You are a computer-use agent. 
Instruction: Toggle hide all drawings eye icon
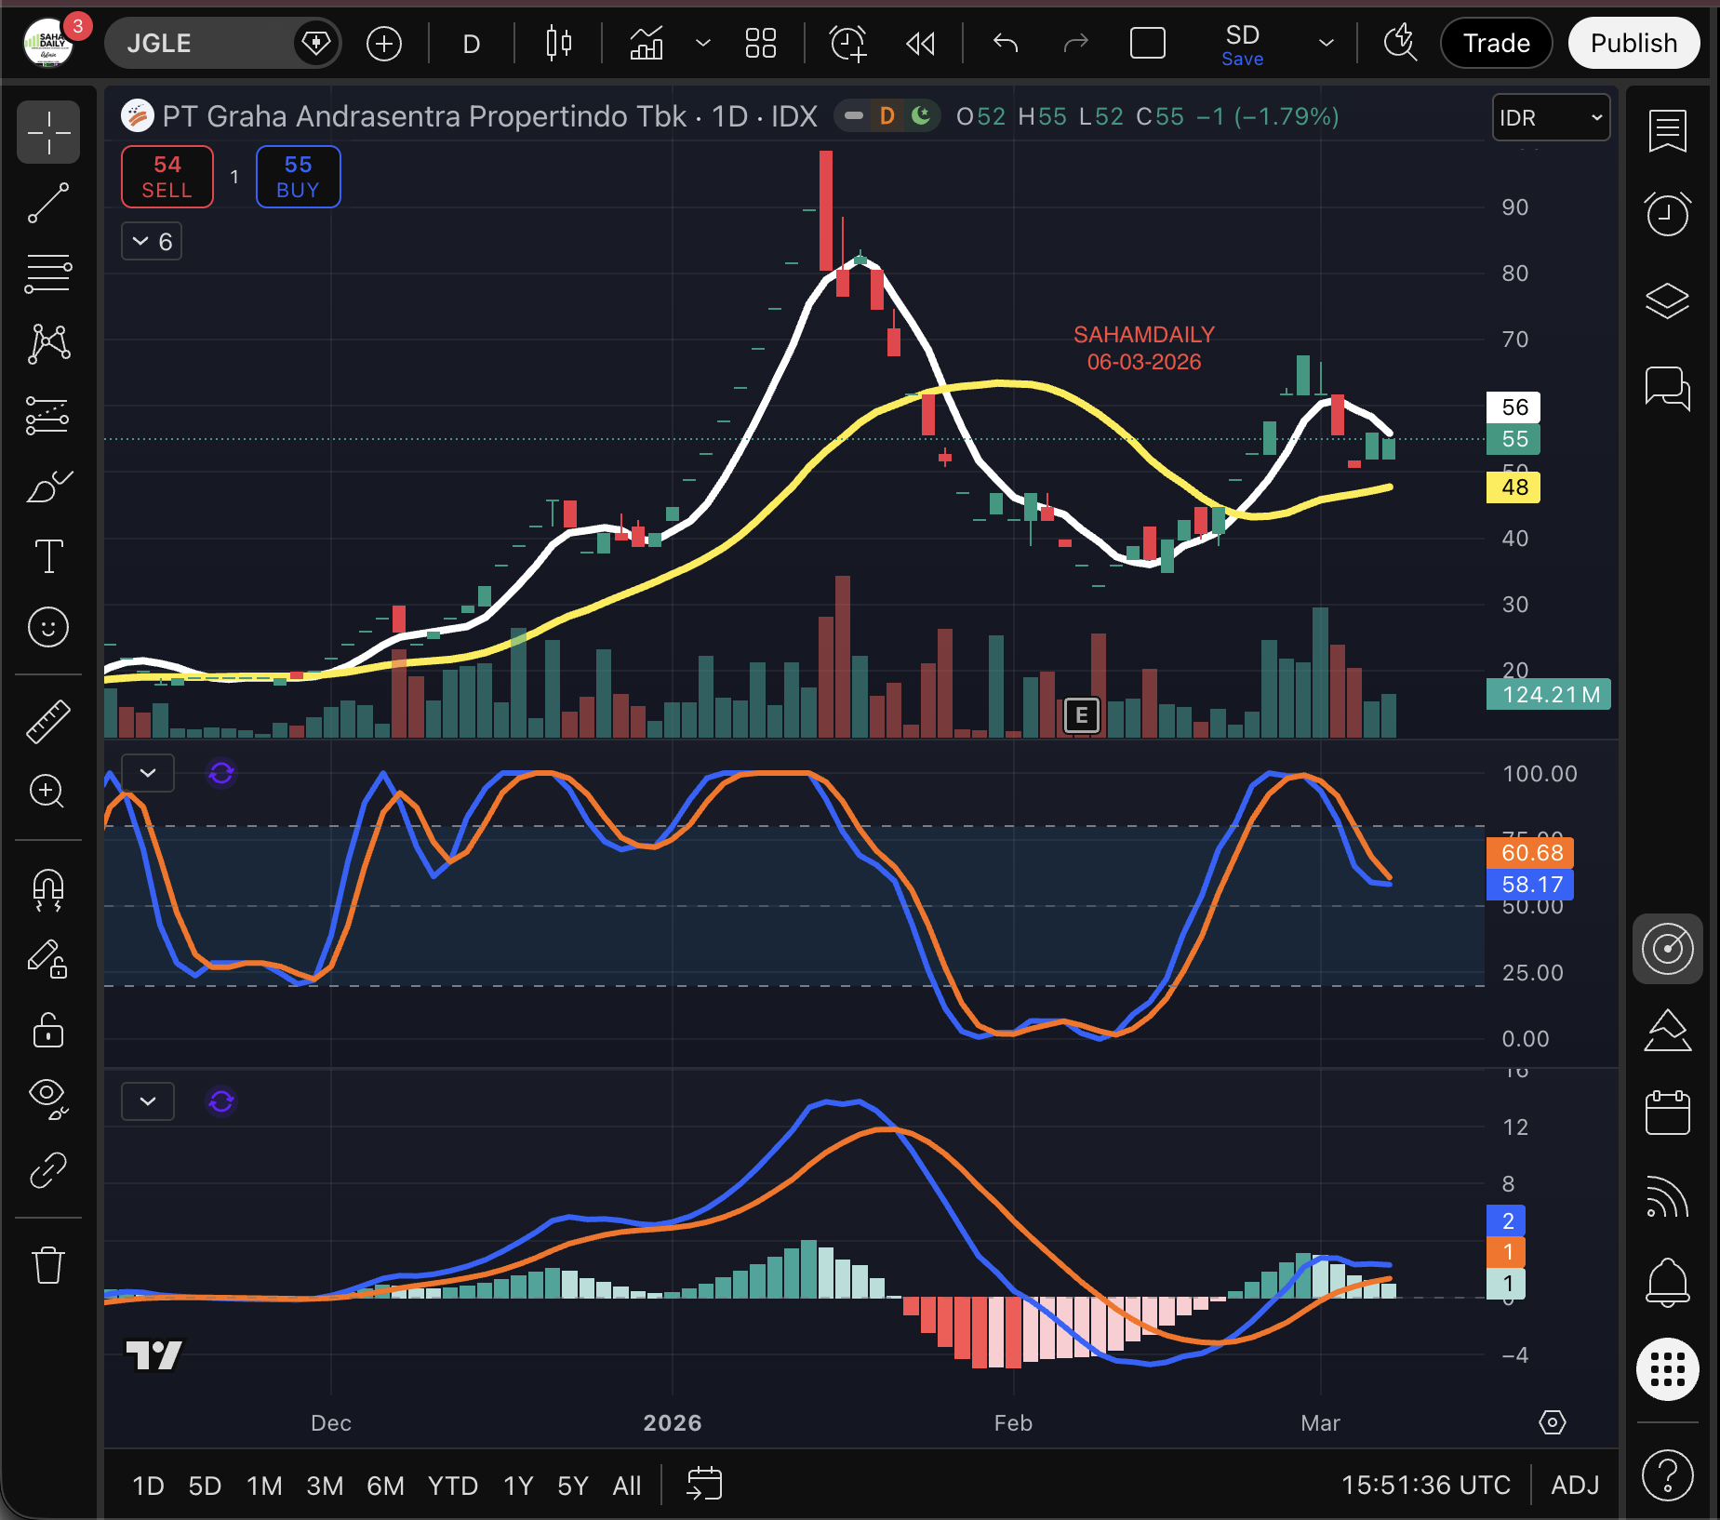48,1099
